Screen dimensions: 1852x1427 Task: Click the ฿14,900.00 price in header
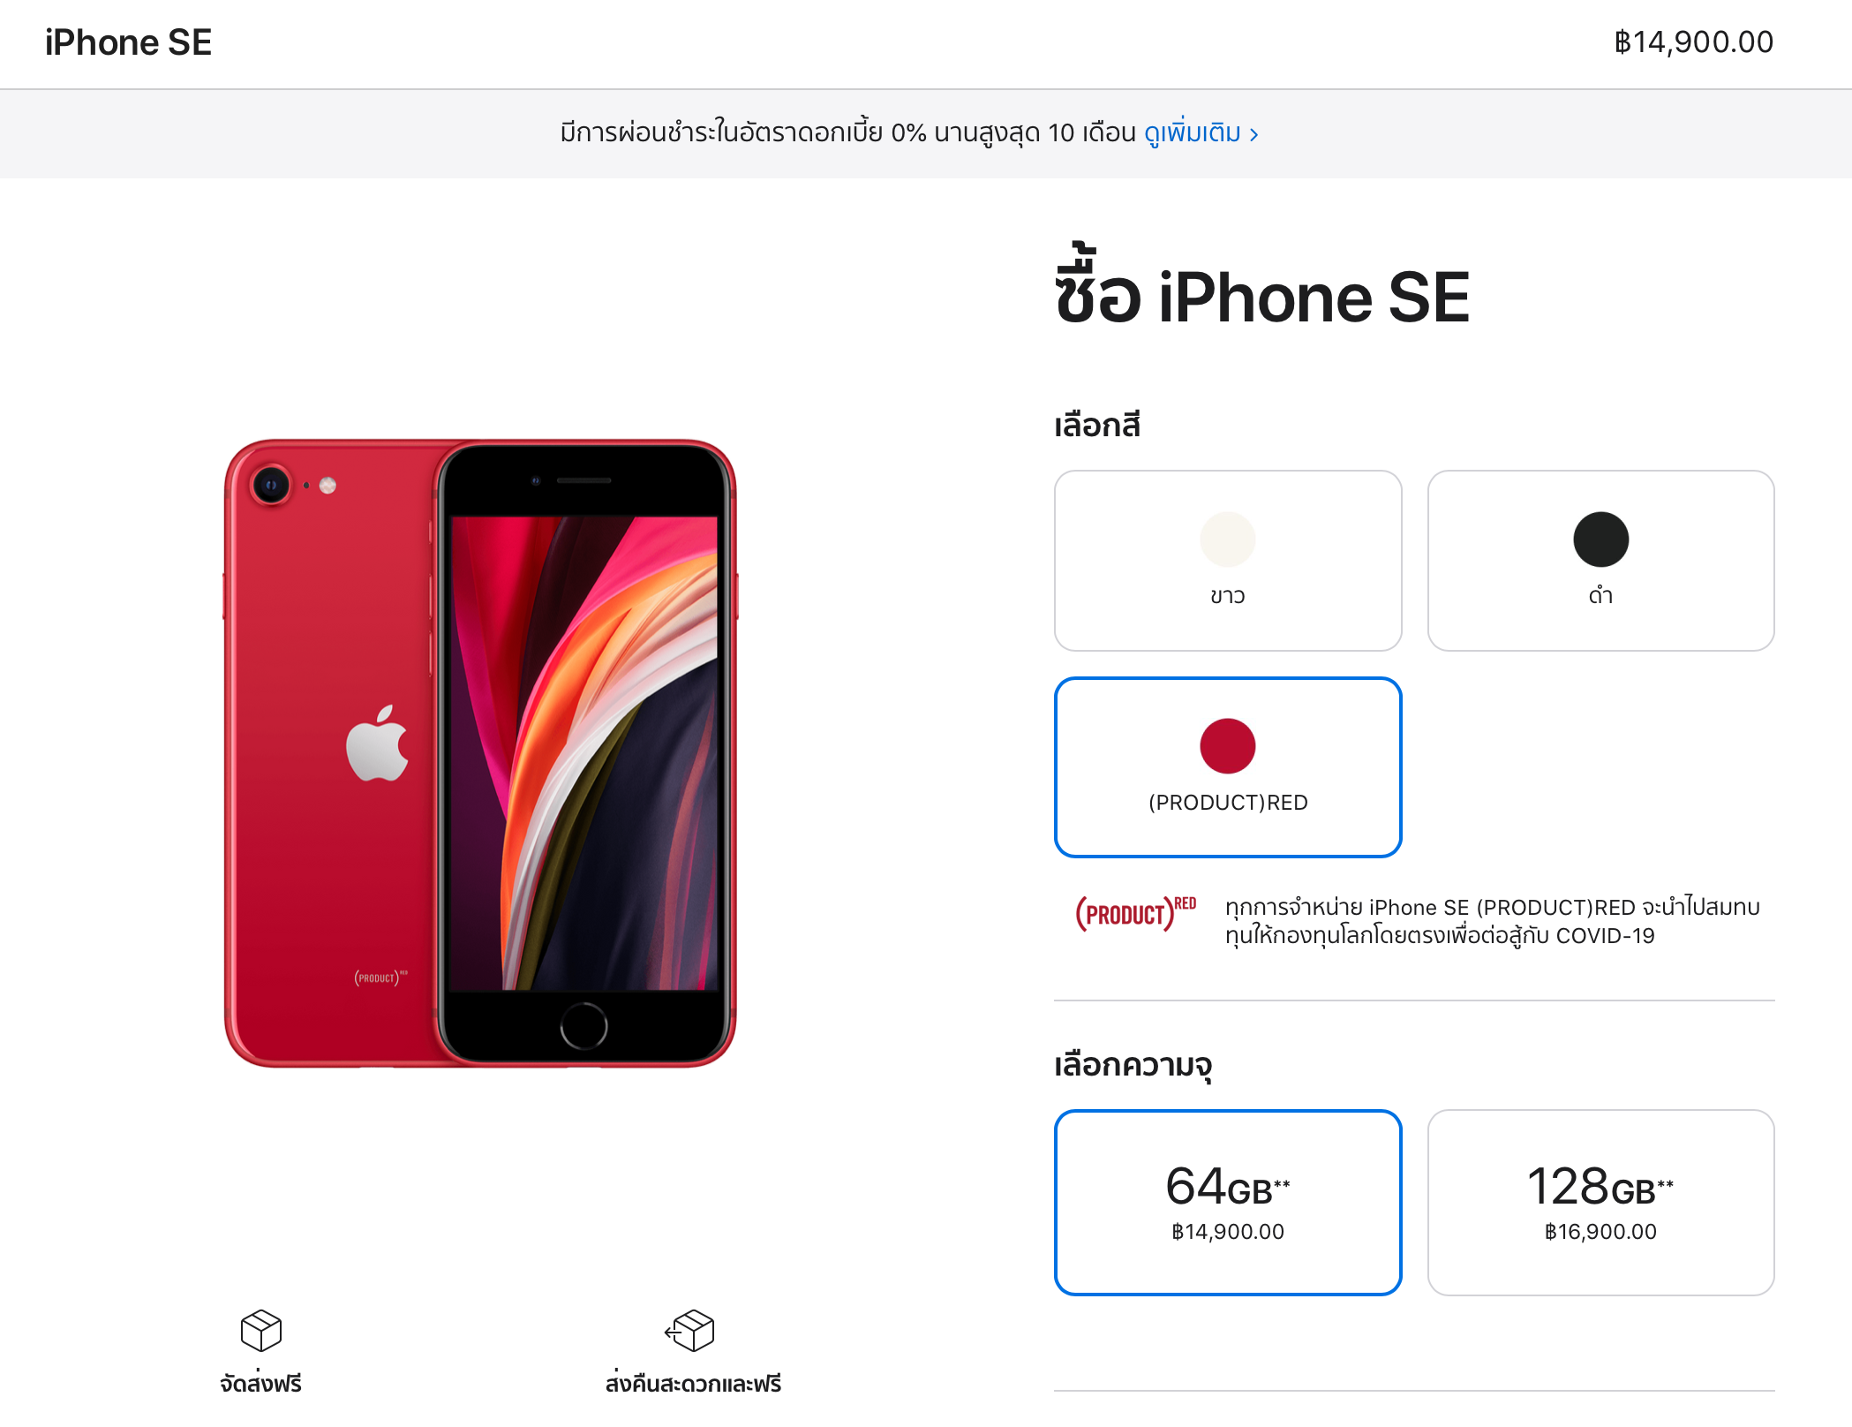[1693, 42]
